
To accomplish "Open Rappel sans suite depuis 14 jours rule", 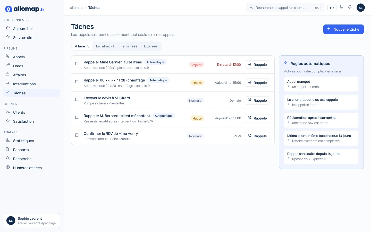I will pos(321,156).
